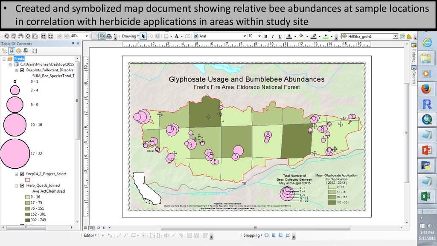Click Zoom Whole Page icon

point(28,36)
